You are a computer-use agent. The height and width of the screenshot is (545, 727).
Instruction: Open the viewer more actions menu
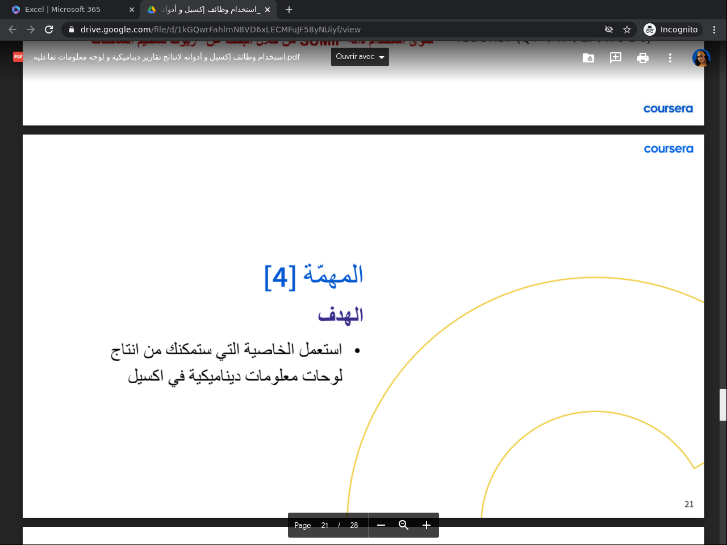pos(670,58)
